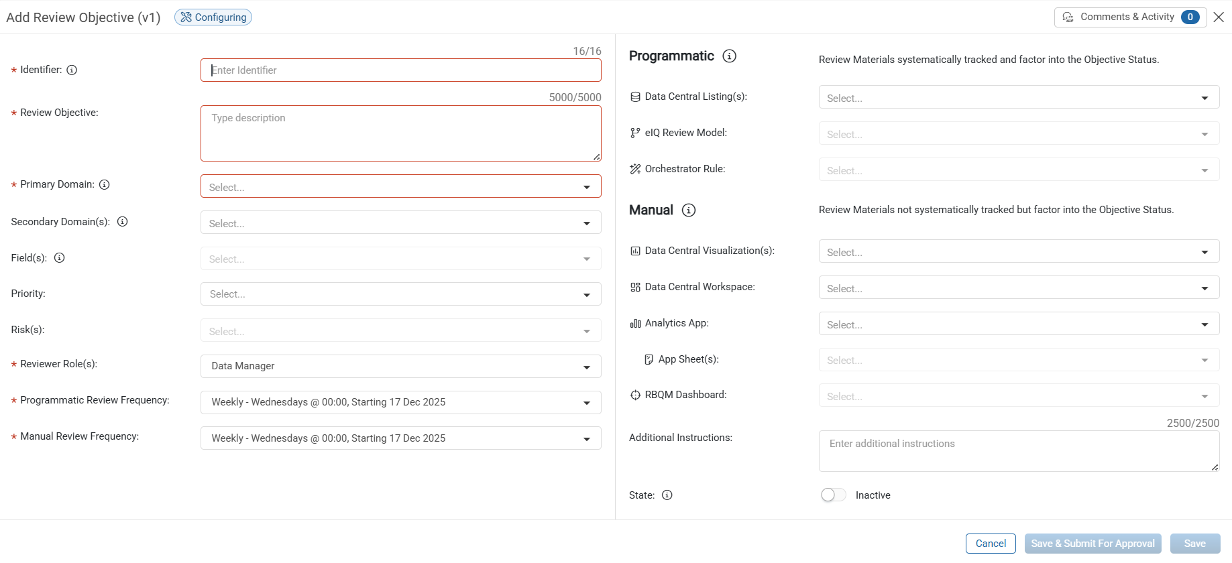Click the Field(s) info icon
Viewport: 1232px width, 563px height.
click(60, 258)
